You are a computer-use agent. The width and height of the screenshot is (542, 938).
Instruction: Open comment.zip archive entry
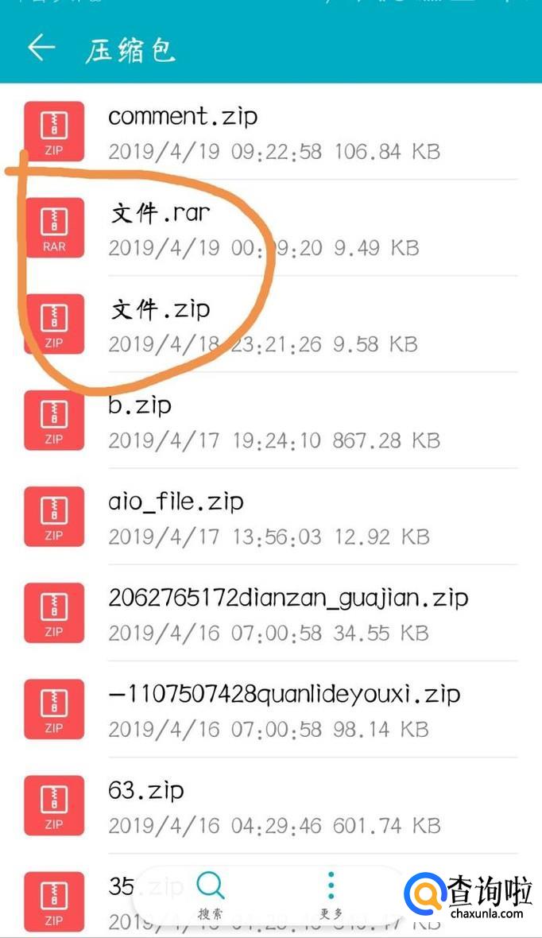[270, 132]
